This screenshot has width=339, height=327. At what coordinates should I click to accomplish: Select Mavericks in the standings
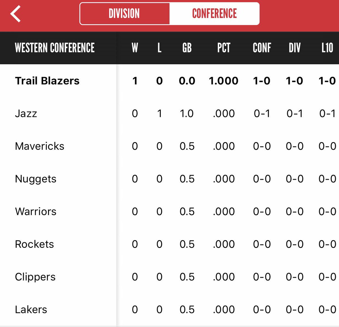point(40,146)
